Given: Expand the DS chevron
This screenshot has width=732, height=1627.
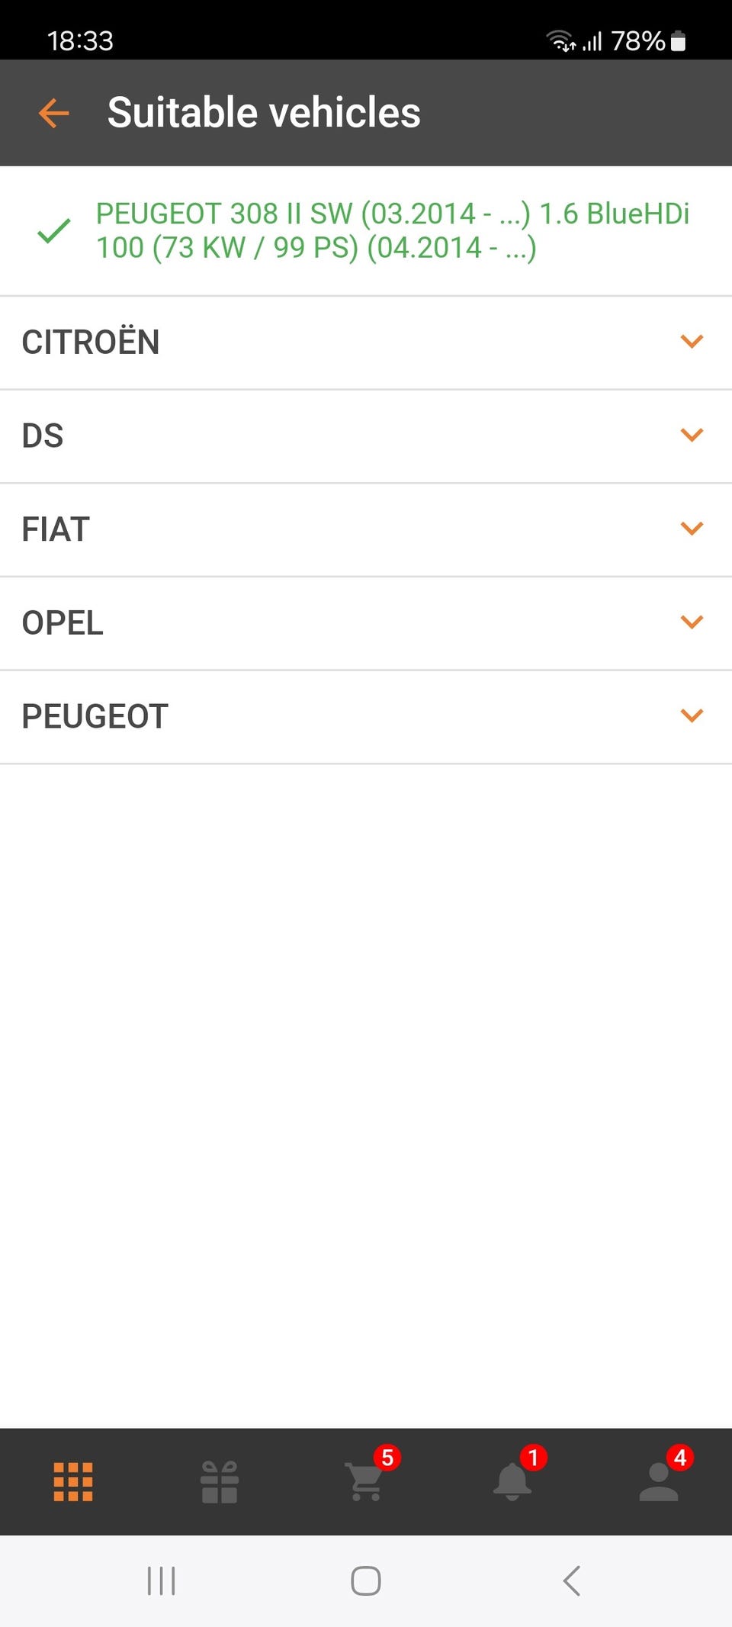Looking at the screenshot, I should (x=692, y=436).
